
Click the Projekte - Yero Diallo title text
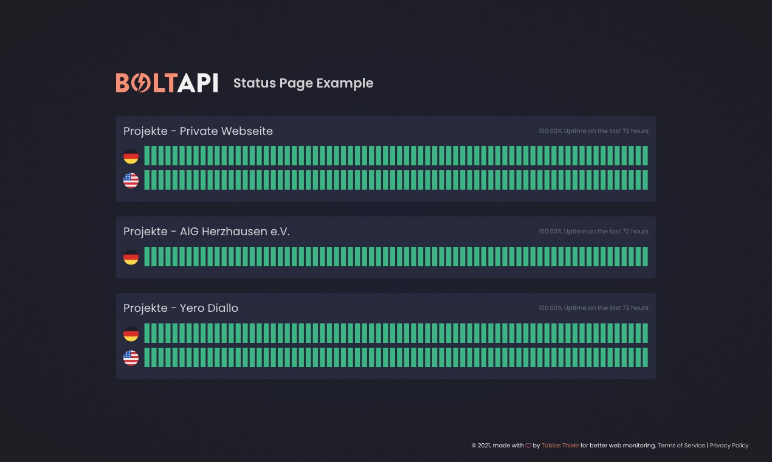[x=181, y=308]
